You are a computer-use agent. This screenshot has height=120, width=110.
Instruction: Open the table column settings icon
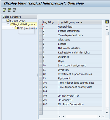107,22
